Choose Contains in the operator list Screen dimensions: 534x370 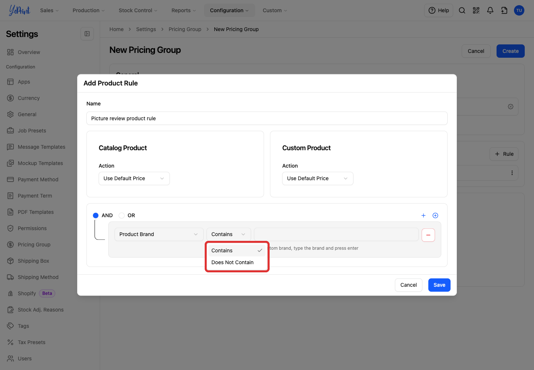coord(237,250)
